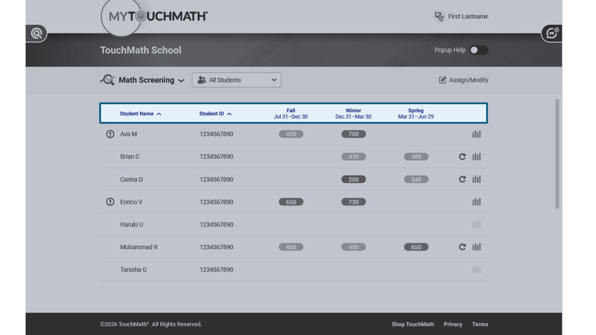Click the Math Screening magnifier icon
Viewport: 596px width, 335px height.
pyautogui.click(x=108, y=80)
